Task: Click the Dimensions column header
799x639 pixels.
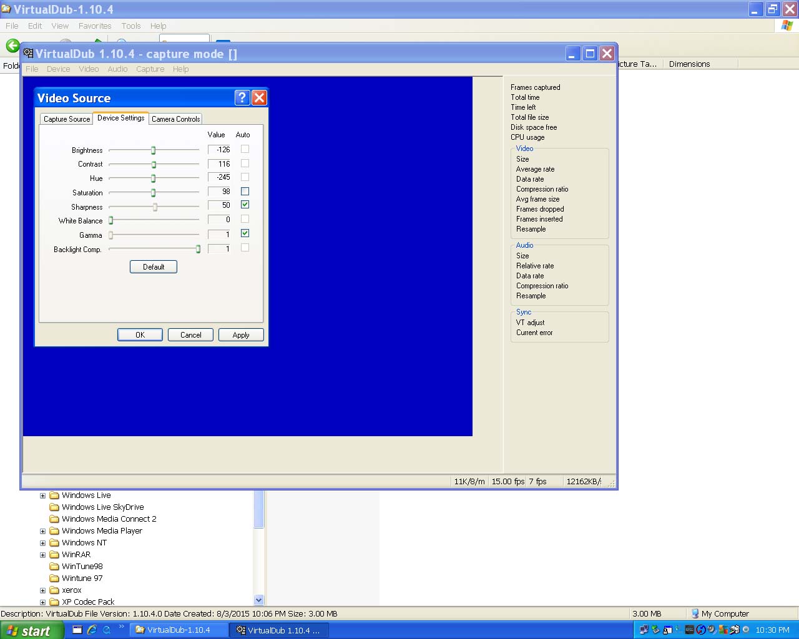Action: [700, 64]
